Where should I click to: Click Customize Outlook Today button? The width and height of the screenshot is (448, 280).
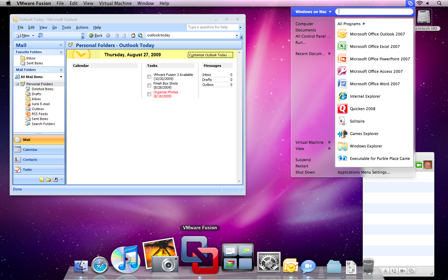pyautogui.click(x=210, y=55)
